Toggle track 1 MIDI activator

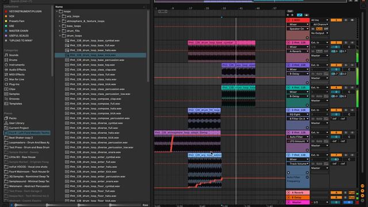coord(336,20)
